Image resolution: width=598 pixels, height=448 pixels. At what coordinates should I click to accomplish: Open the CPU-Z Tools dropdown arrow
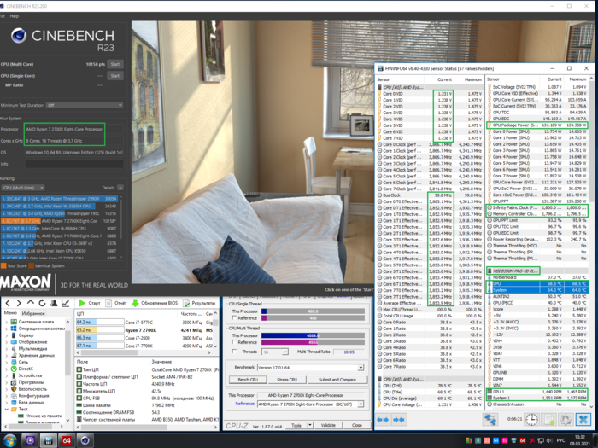coord(310,425)
